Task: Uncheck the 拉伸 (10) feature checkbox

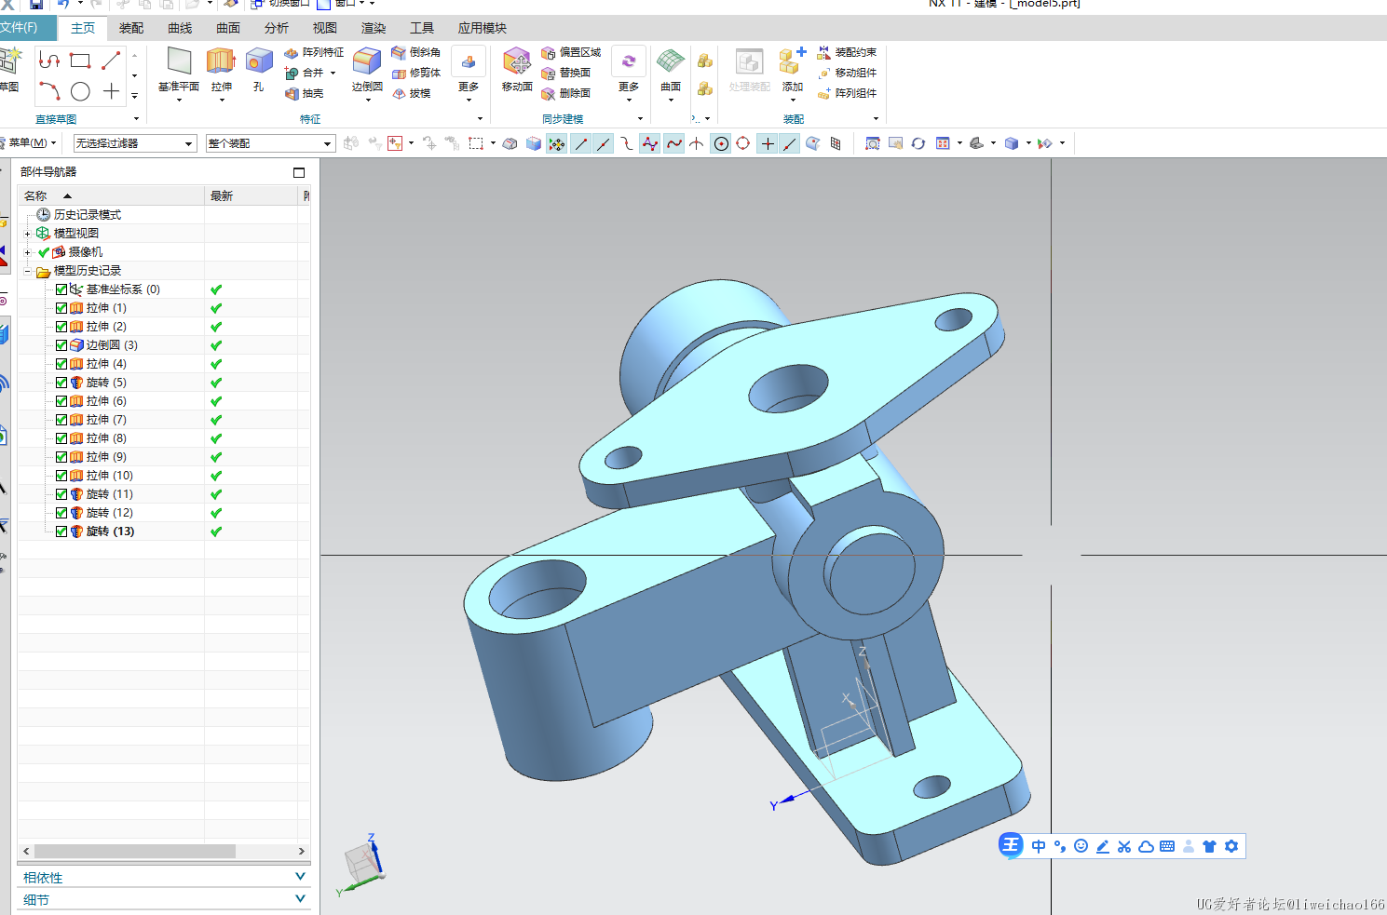Action: pyautogui.click(x=61, y=476)
